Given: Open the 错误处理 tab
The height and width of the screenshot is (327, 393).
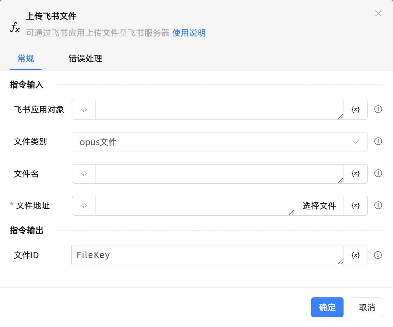Looking at the screenshot, I should [85, 59].
